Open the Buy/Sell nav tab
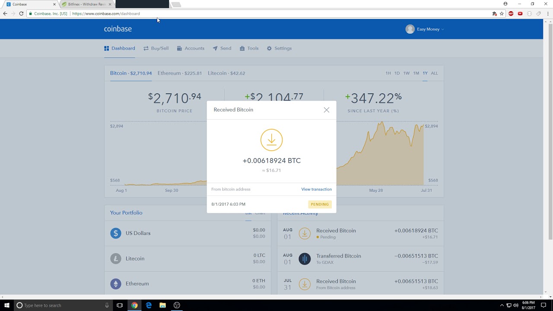This screenshot has width=553, height=311. (156, 48)
